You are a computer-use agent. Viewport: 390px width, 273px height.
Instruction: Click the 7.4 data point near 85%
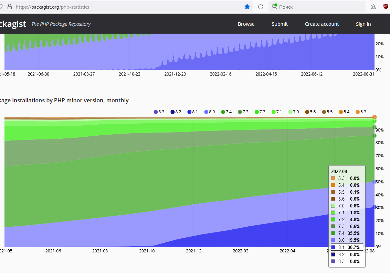coord(374,136)
